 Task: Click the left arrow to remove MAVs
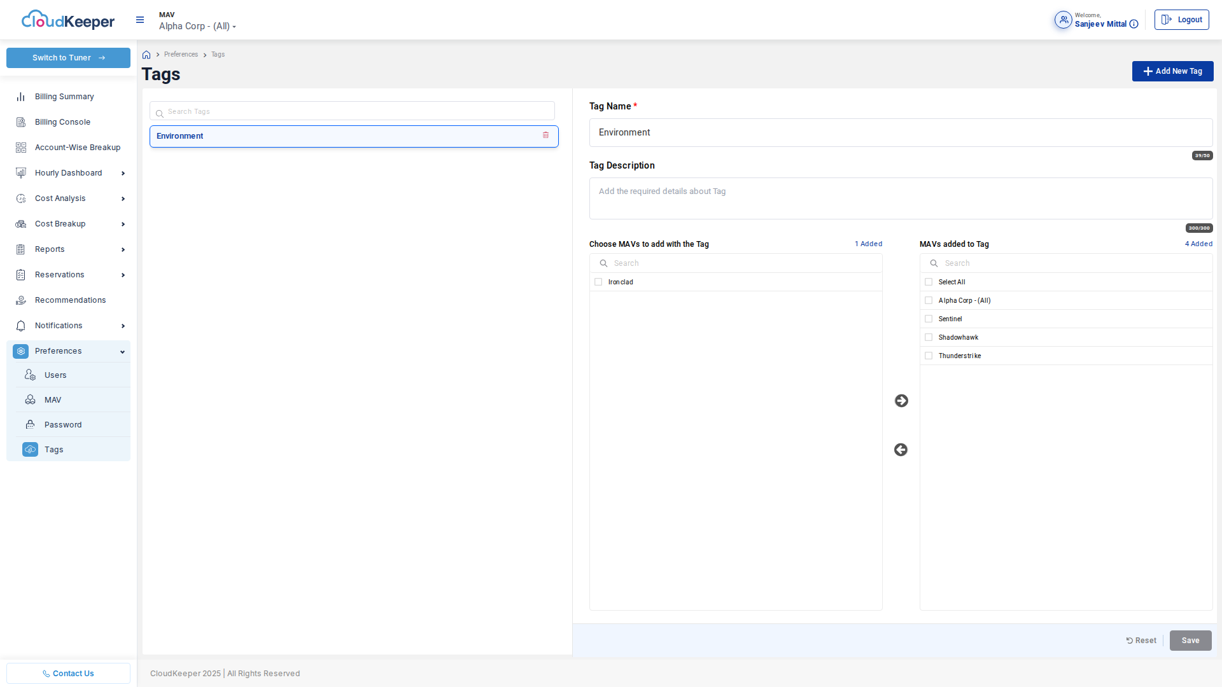click(x=901, y=450)
